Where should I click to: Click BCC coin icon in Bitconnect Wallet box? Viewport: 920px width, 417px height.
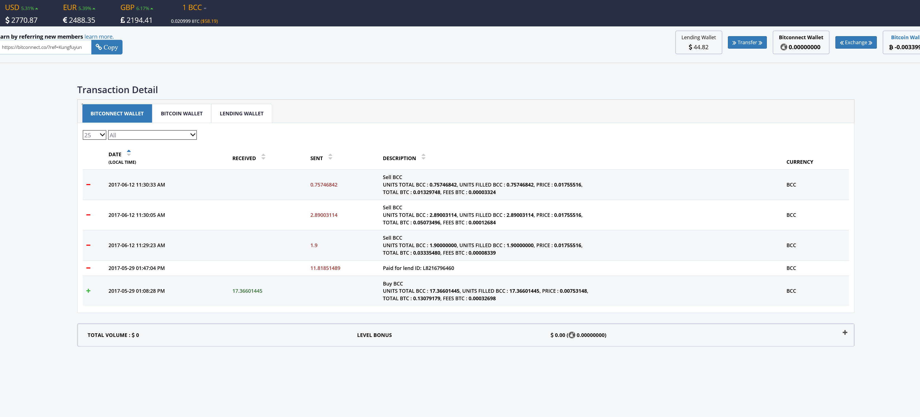(784, 47)
